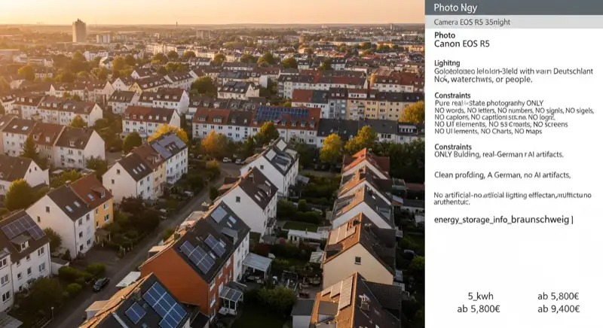Select the line starting "NO words, NO letters"
This screenshot has height=328, width=603.
(x=514, y=111)
